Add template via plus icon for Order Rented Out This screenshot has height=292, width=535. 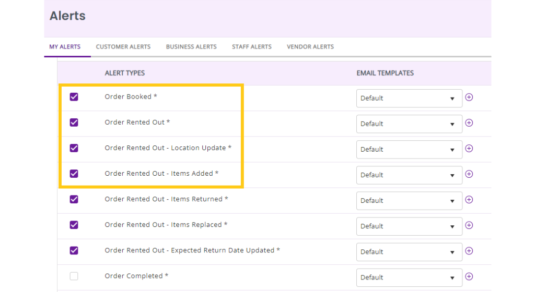click(x=469, y=123)
